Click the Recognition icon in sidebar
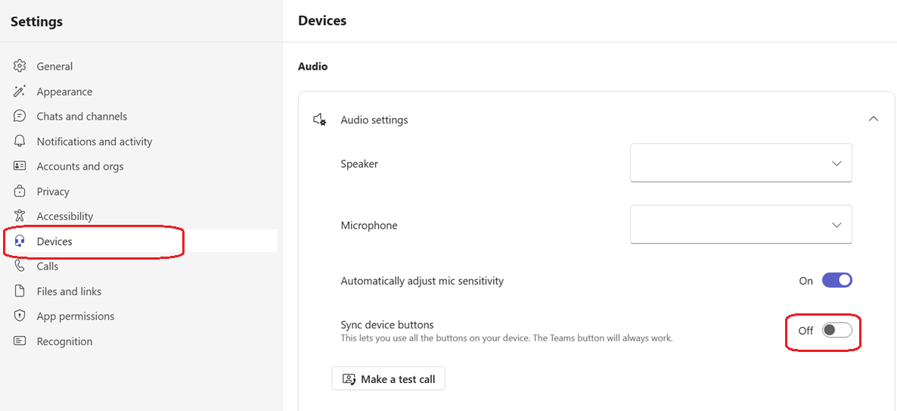Screen dimensions: 897x411 point(20,341)
